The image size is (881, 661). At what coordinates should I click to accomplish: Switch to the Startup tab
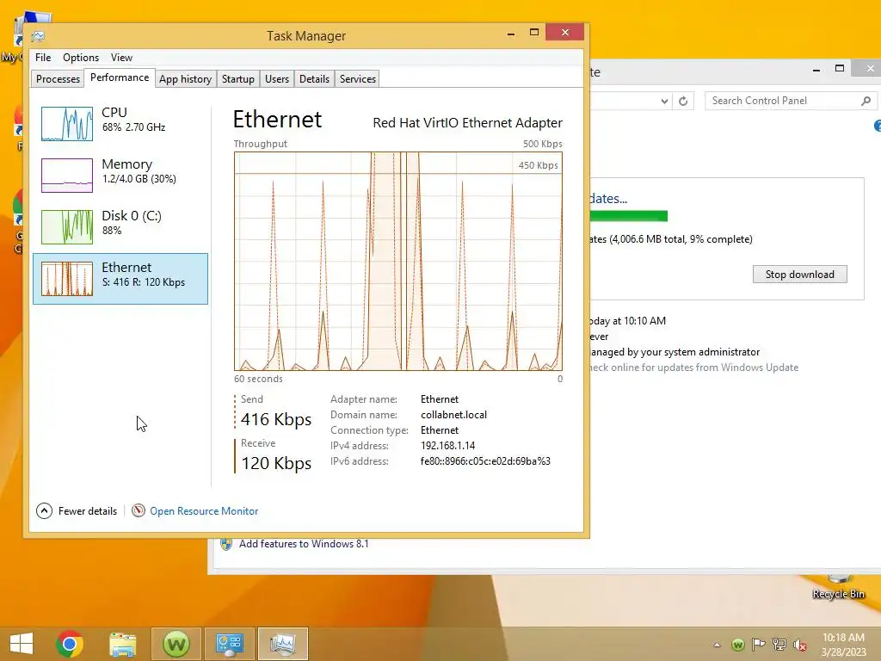click(237, 78)
